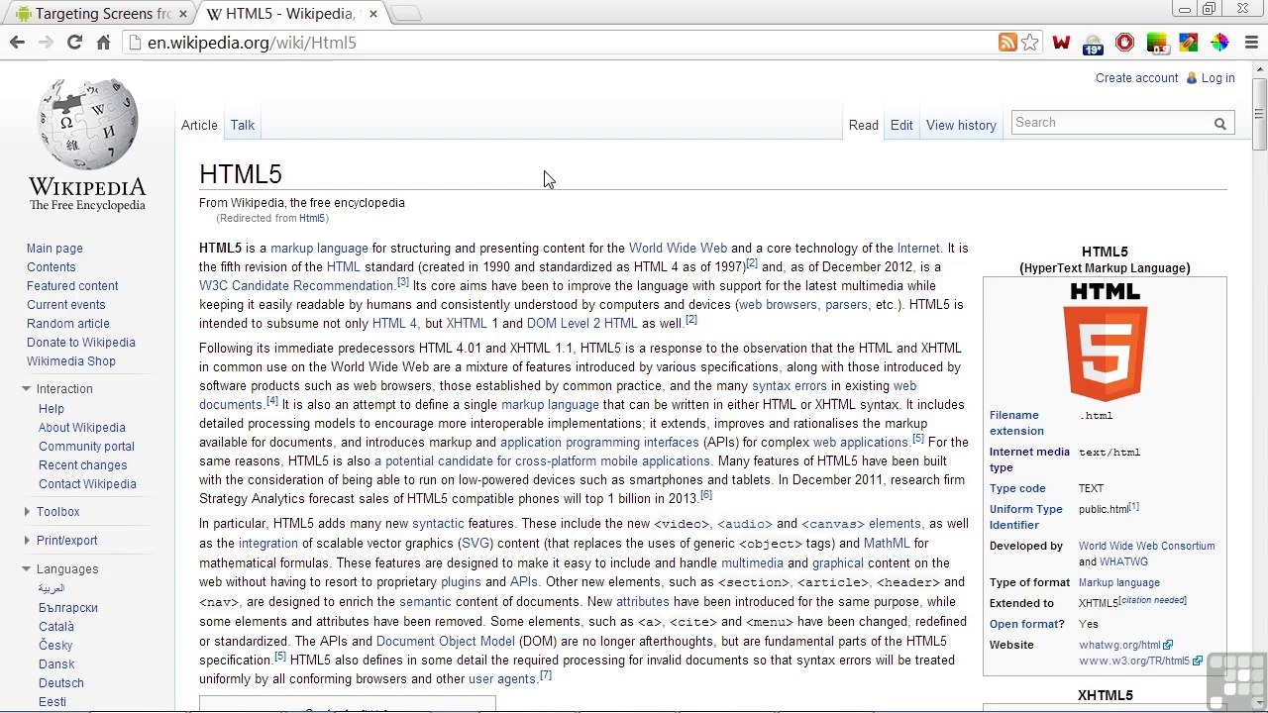The height and width of the screenshot is (713, 1268).
Task: Open the color wheel picker extension
Action: (x=1219, y=43)
